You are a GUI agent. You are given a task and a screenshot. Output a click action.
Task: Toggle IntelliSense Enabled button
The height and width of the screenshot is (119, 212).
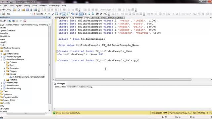click(64, 14)
